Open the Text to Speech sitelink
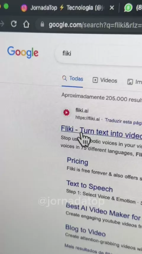This screenshot has width=142, height=254. coord(89,186)
